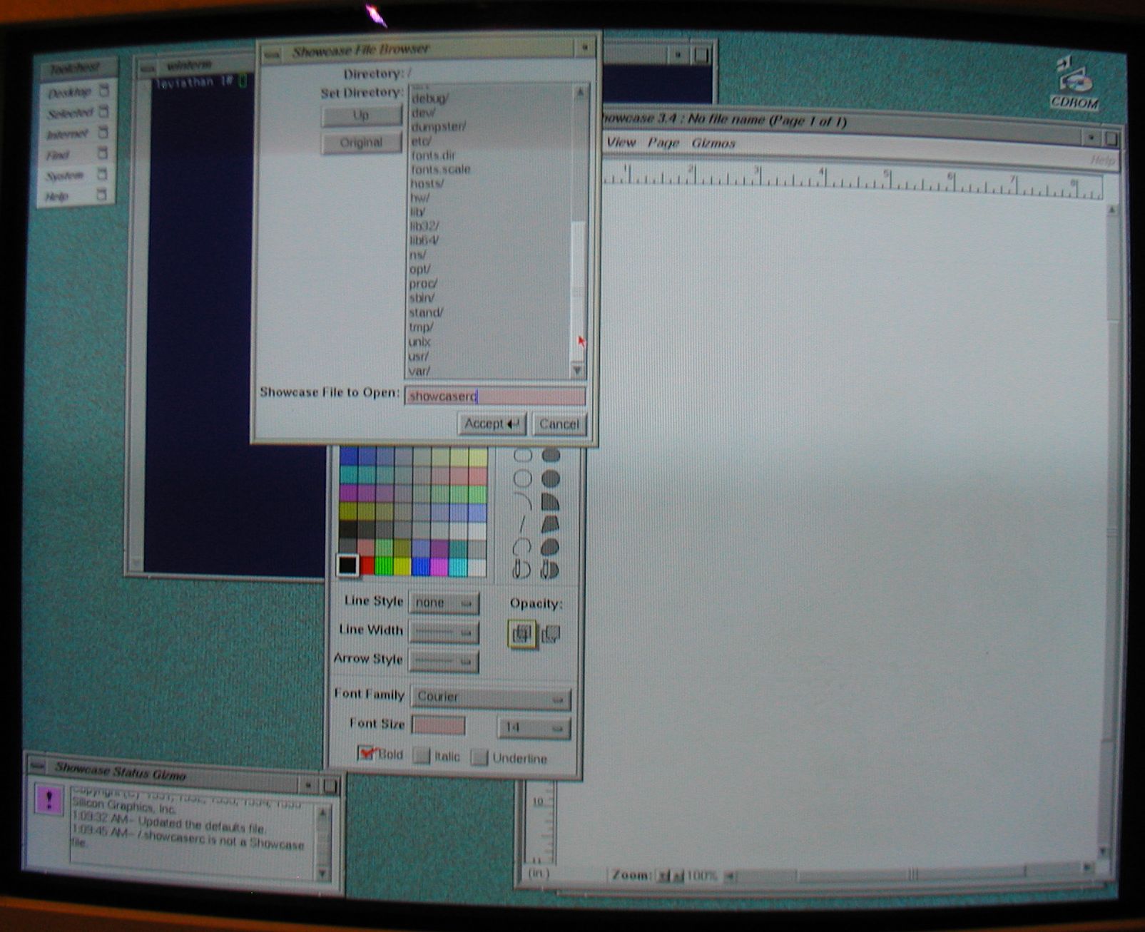Open the font size dropdown showing 14
The height and width of the screenshot is (932, 1145).
[x=534, y=727]
